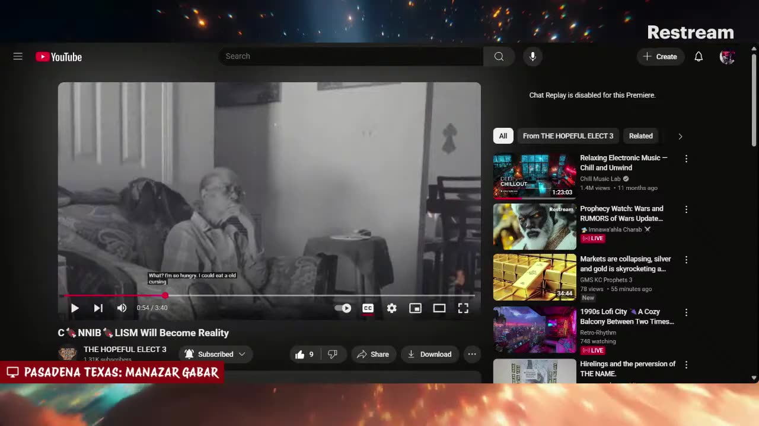Open THE HOPEFUL ELECT 3 channel name
Viewport: 759px width, 426px height.
(x=125, y=349)
